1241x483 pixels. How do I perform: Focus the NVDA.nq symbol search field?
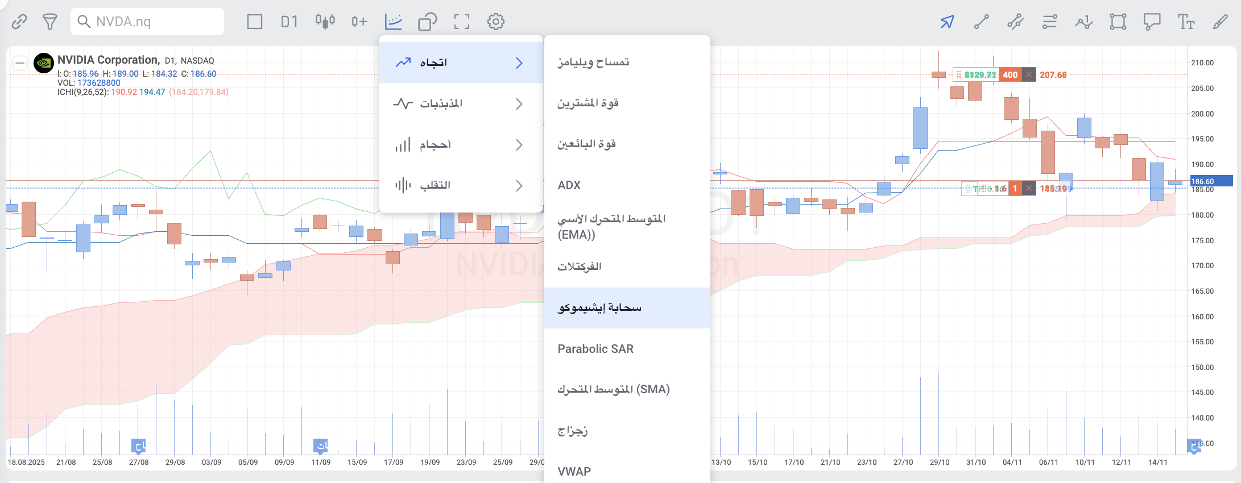click(x=147, y=22)
